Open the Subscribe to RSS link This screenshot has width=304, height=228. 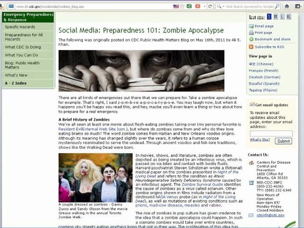click(269, 47)
